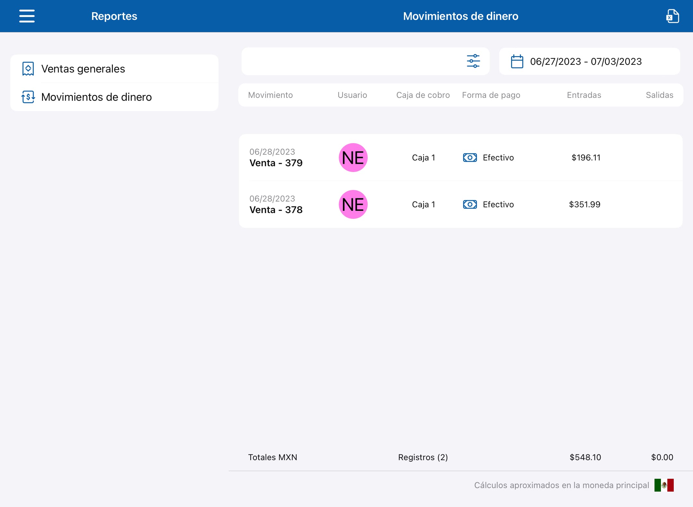The height and width of the screenshot is (507, 693).
Task: Click Efectivo in Venta - 379 row
Action: click(498, 158)
